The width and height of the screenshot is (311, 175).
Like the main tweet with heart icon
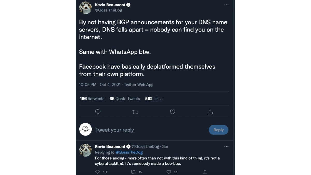tap(173, 112)
